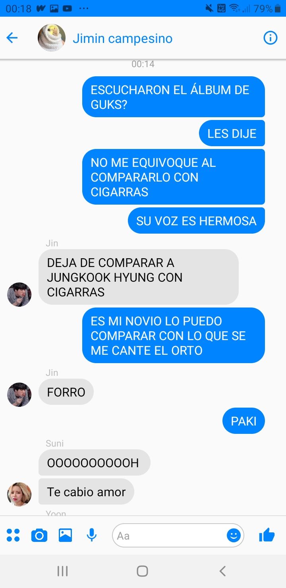286x588 pixels.
Task: Tap Suni's avatar beside Te cabio amor
Action: 19,494
